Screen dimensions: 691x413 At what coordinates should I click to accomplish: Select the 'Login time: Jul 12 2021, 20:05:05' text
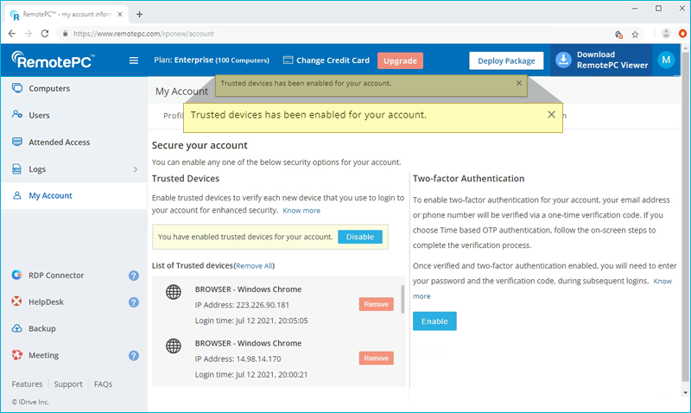(x=251, y=321)
